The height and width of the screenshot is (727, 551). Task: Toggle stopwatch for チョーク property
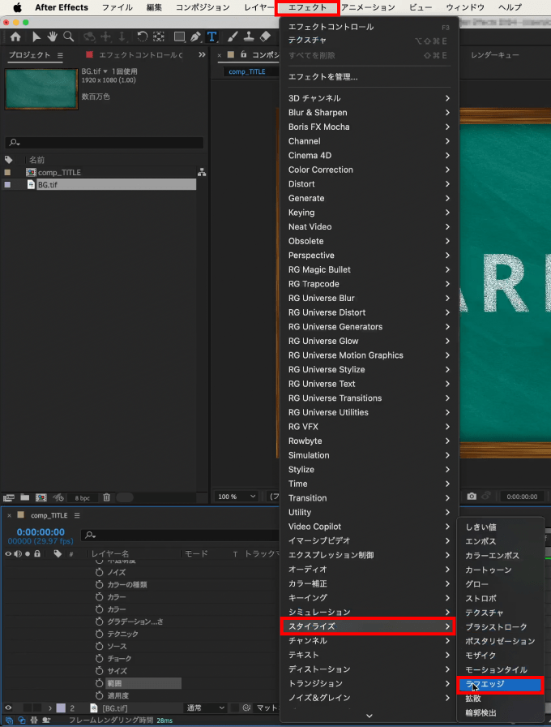[x=99, y=658]
